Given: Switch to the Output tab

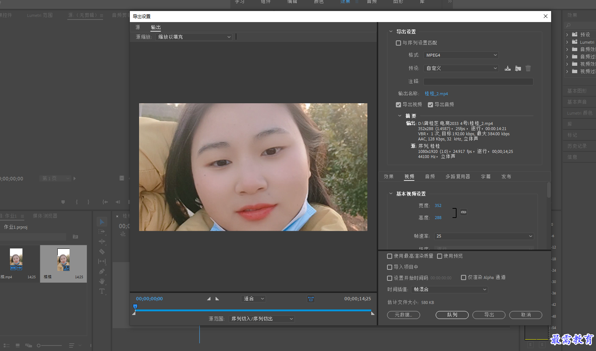Looking at the screenshot, I should (x=156, y=28).
